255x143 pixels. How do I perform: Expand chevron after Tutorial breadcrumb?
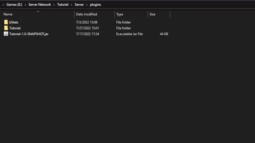click(71, 5)
